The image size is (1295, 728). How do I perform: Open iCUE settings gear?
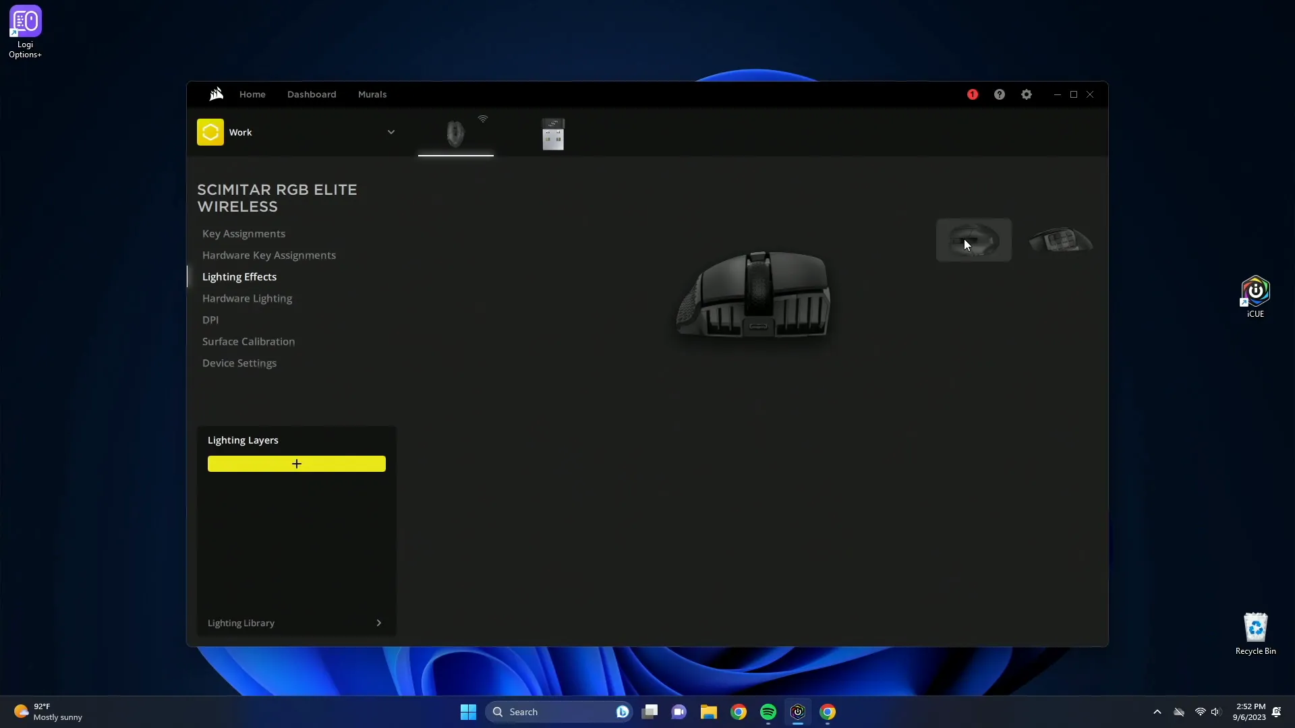pos(1027,94)
